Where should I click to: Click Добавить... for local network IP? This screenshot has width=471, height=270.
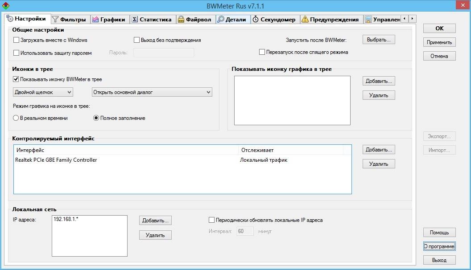click(x=155, y=221)
